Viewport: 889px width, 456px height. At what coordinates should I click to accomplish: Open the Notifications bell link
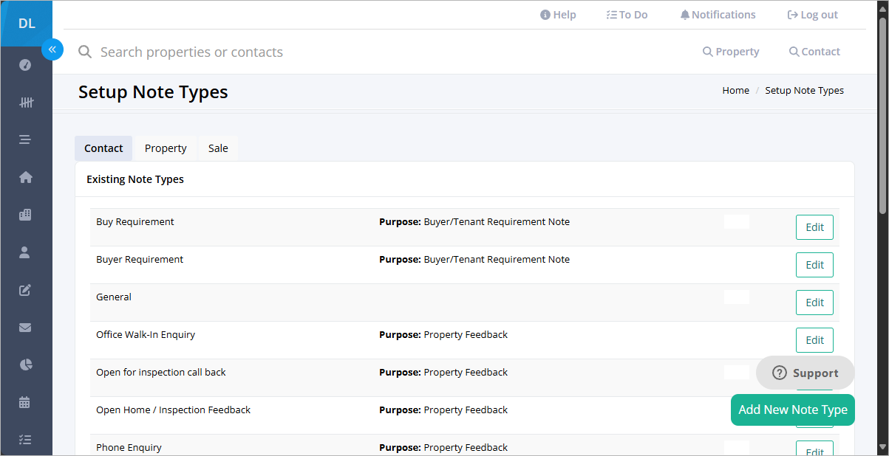[718, 15]
